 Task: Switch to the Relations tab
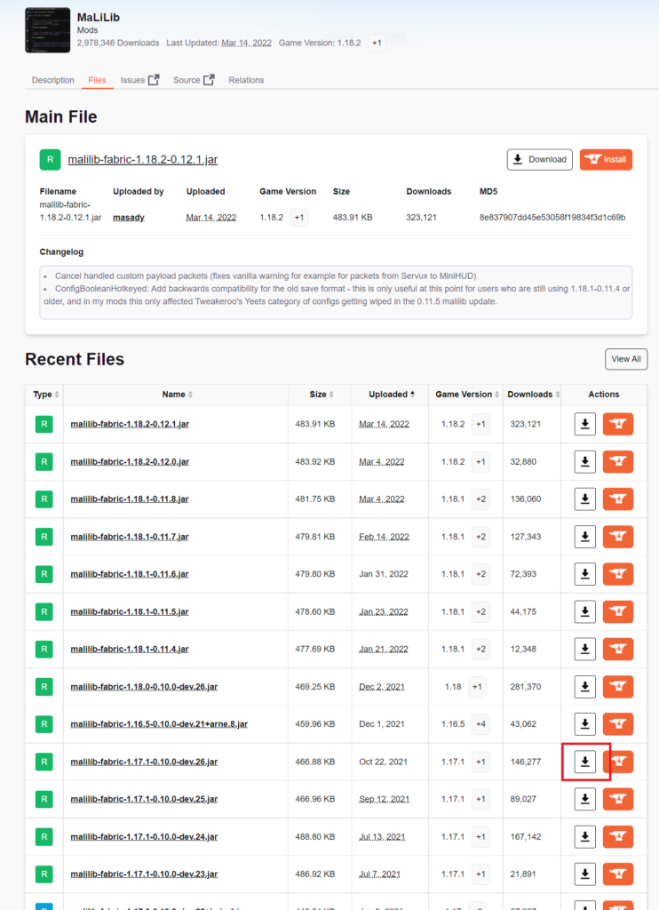coord(246,80)
